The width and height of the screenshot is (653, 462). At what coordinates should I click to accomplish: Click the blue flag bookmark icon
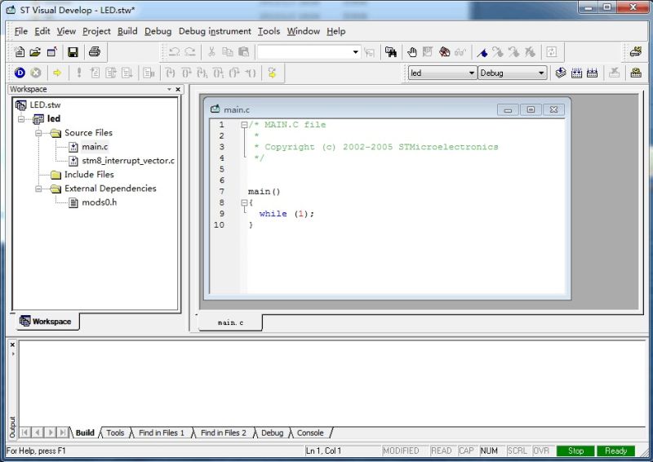(x=482, y=52)
